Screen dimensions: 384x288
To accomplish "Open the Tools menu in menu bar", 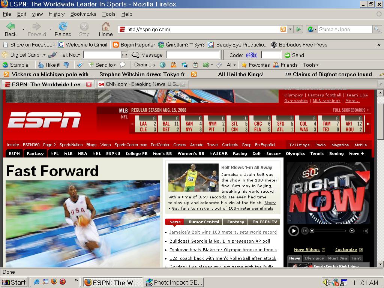I will pyautogui.click(x=109, y=14).
